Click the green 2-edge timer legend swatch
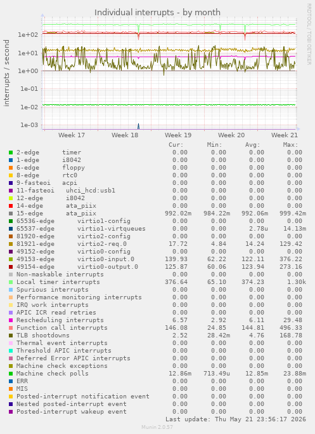 point(11,153)
